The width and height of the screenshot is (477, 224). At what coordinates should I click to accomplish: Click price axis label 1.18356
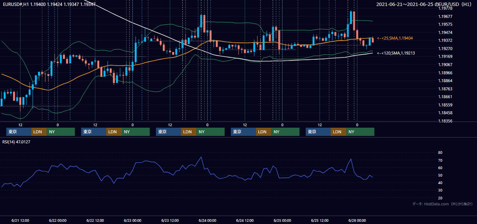[445, 121]
